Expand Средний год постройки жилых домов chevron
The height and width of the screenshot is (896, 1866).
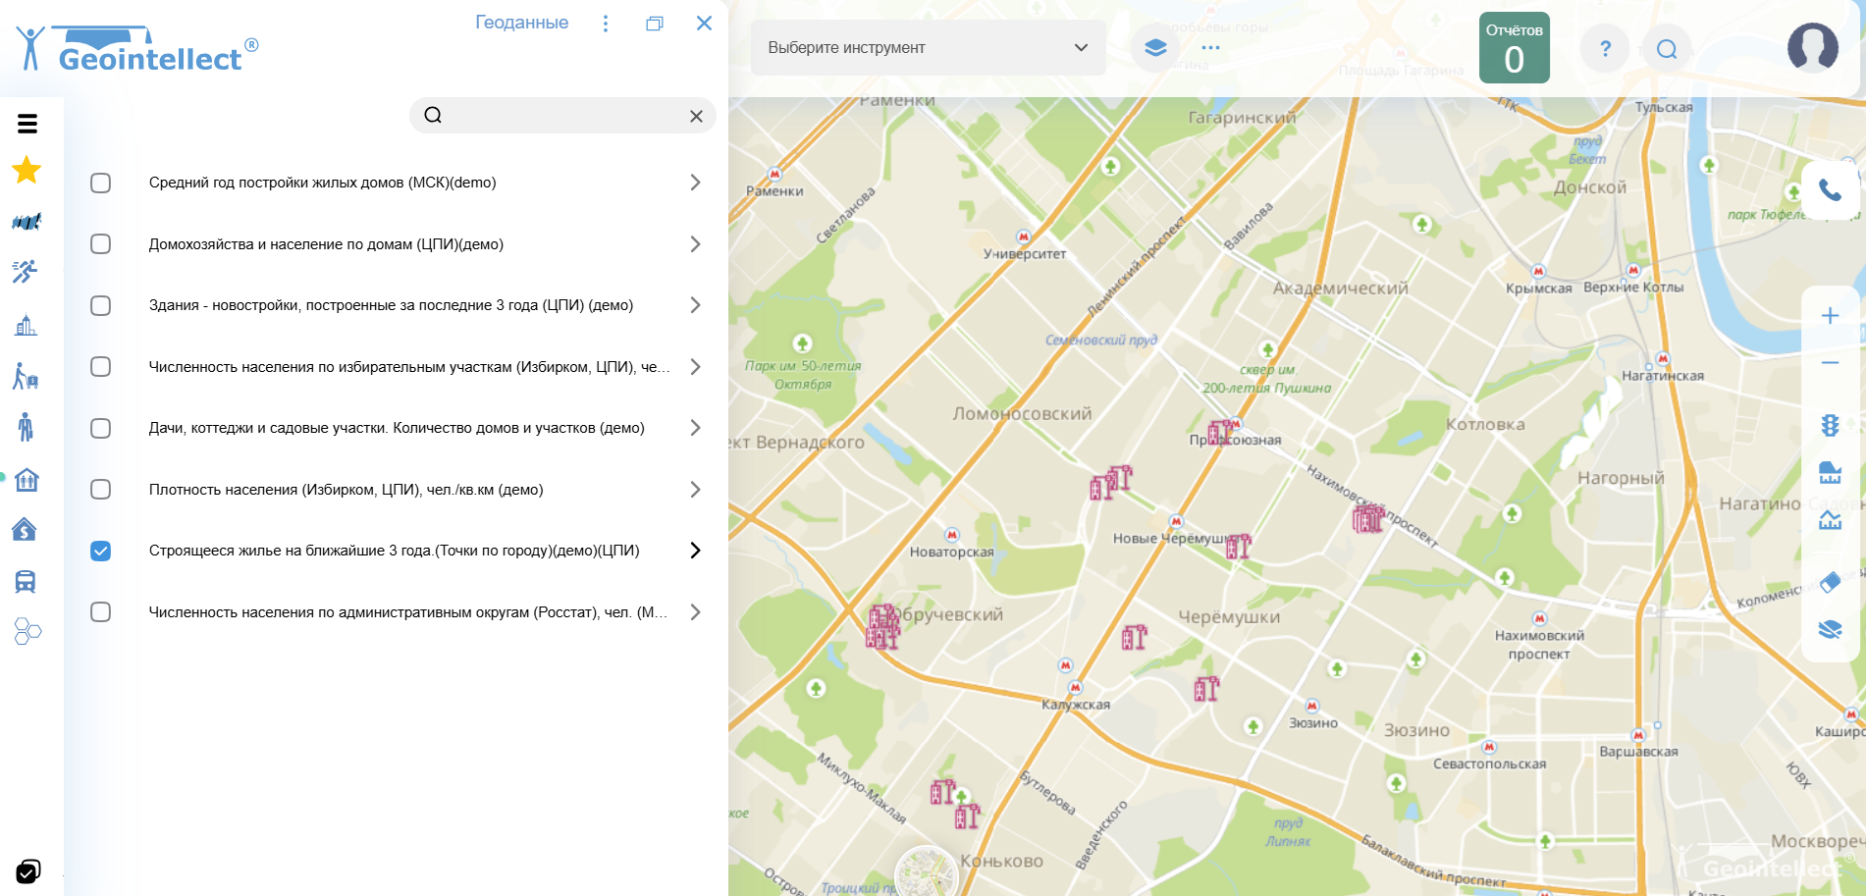pos(695,183)
